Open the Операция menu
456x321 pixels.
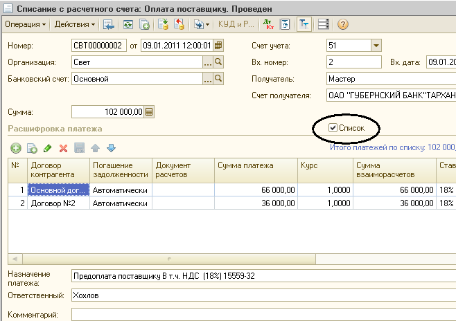pyautogui.click(x=26, y=24)
